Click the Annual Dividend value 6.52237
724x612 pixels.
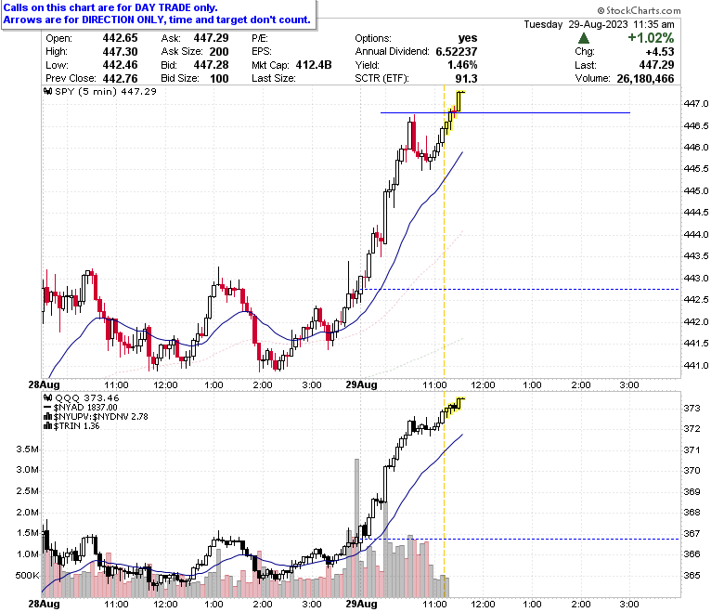click(457, 51)
